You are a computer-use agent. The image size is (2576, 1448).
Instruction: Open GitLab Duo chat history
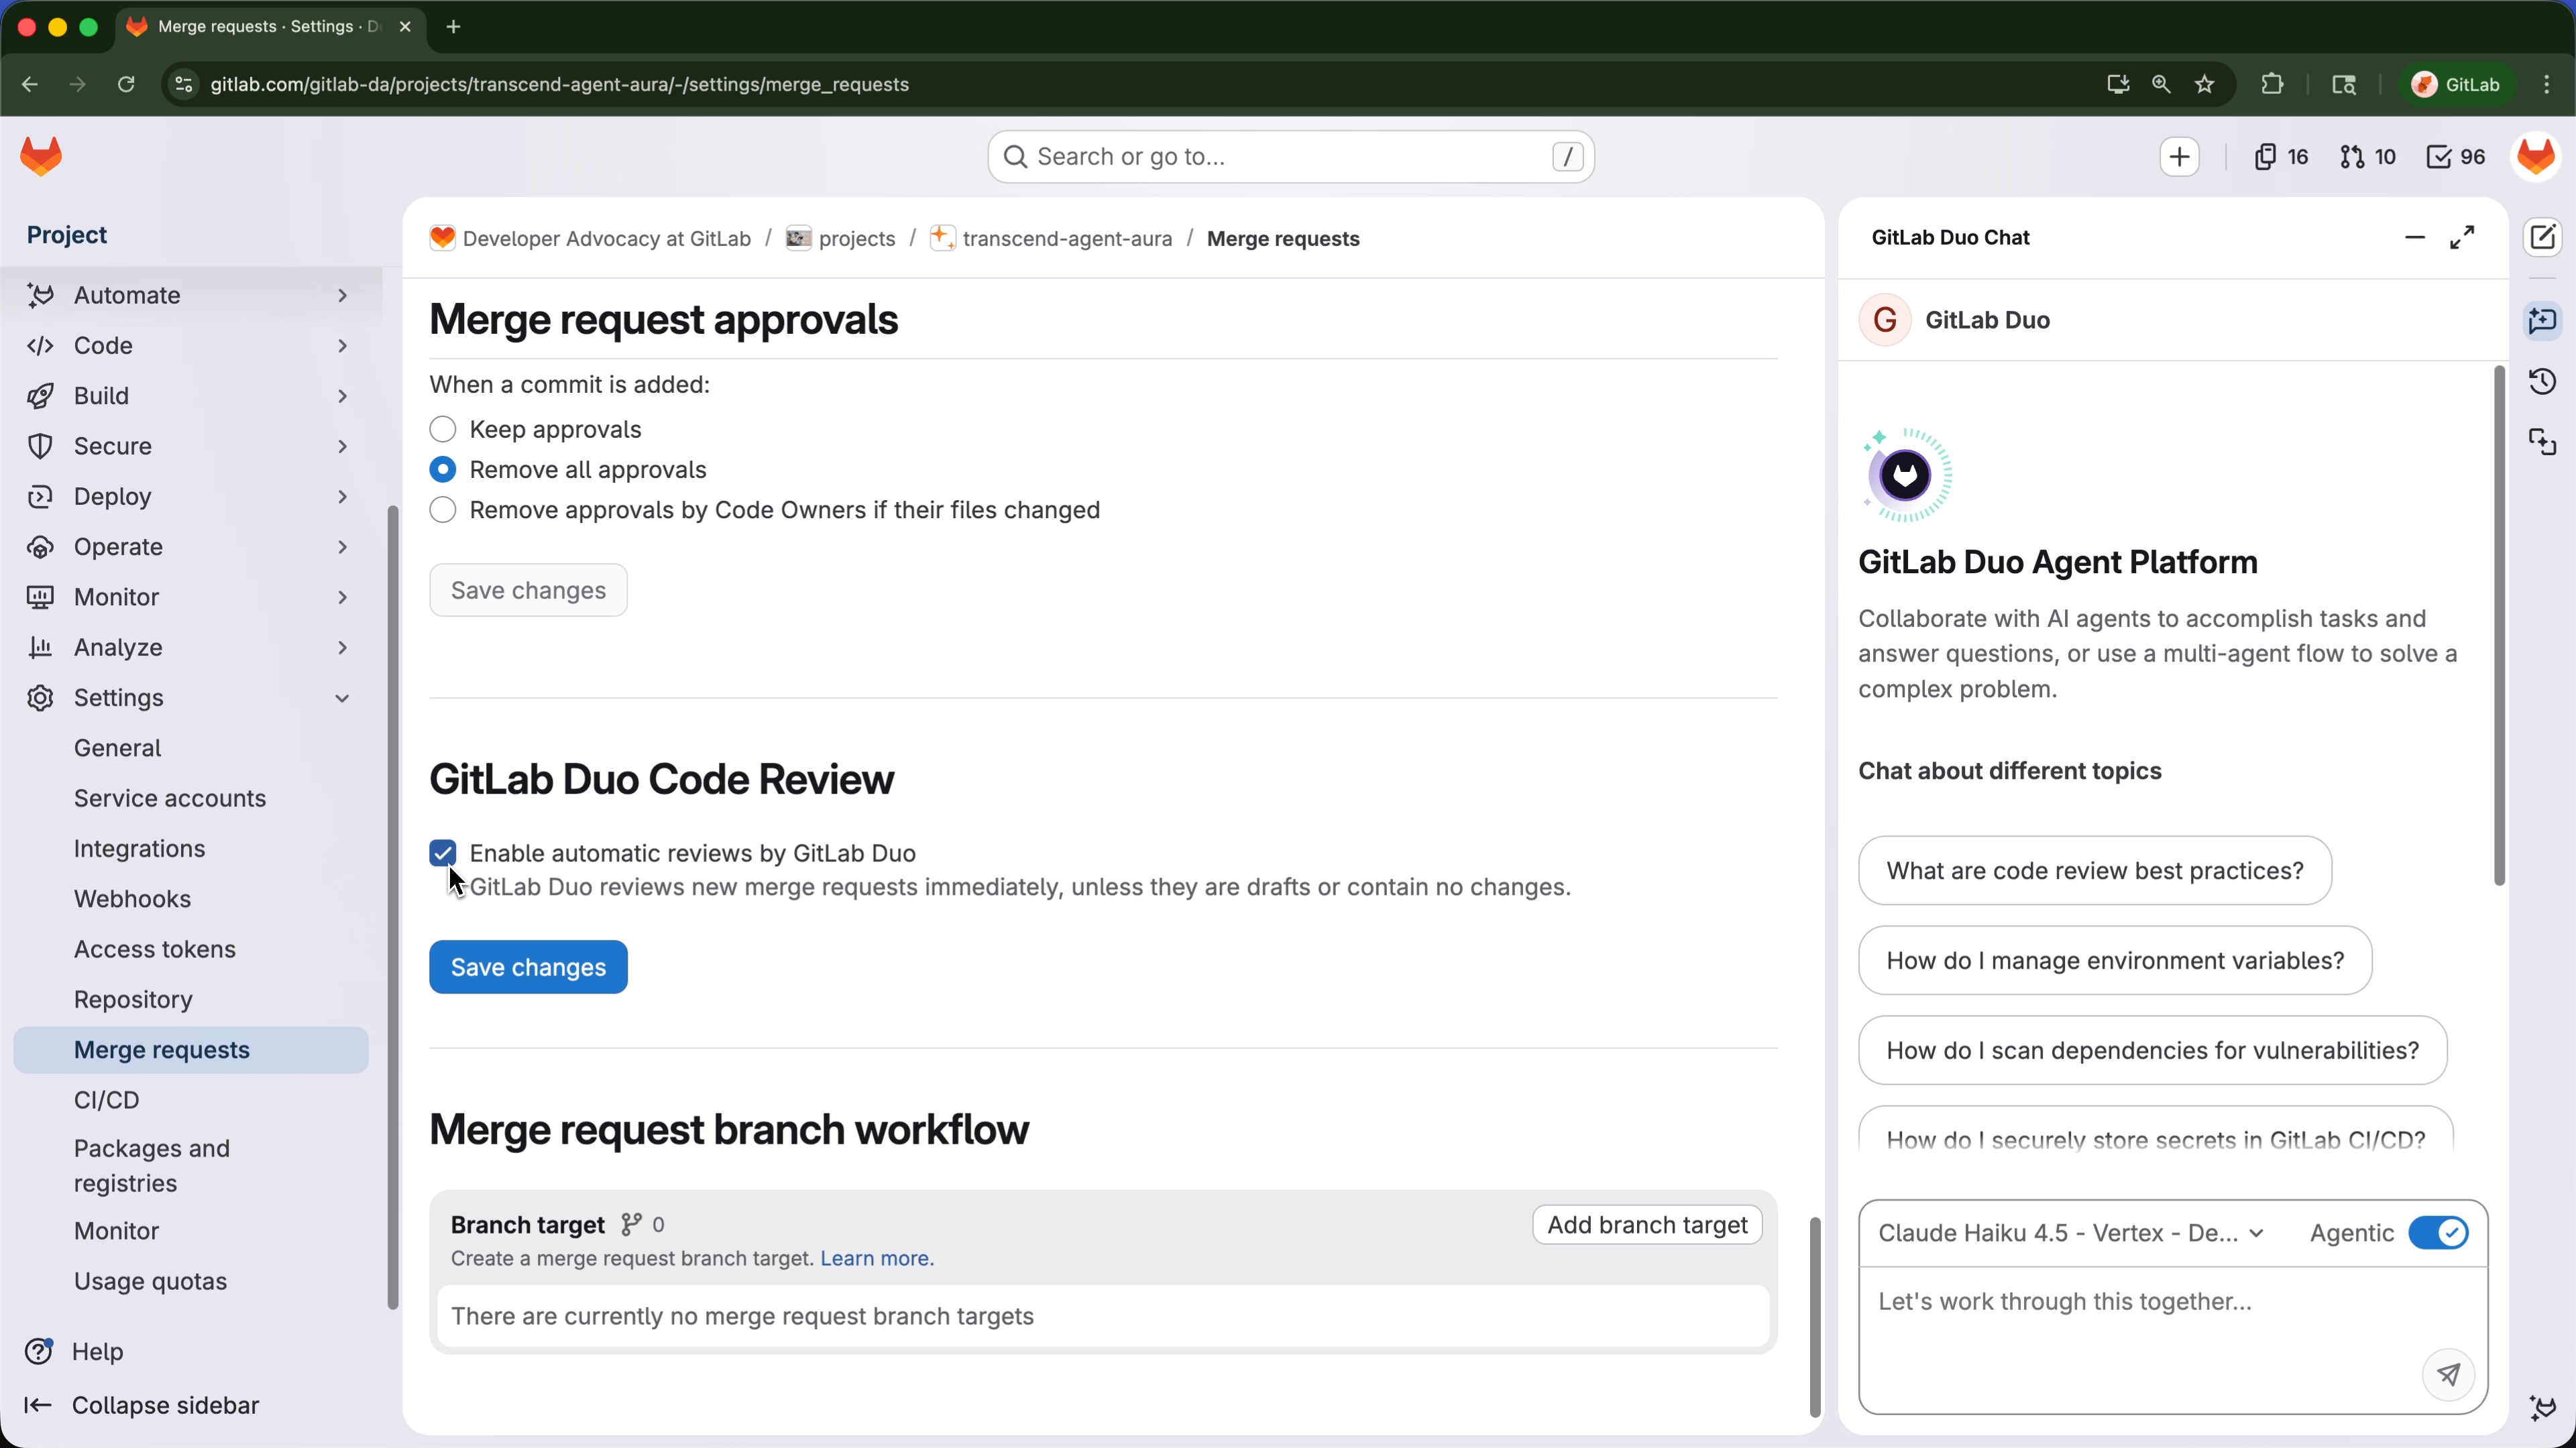pos(2544,381)
